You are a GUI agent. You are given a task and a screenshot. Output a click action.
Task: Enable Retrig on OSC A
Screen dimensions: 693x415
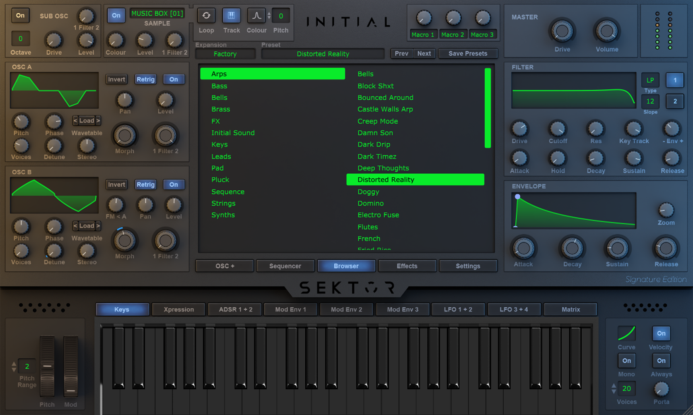(x=145, y=79)
